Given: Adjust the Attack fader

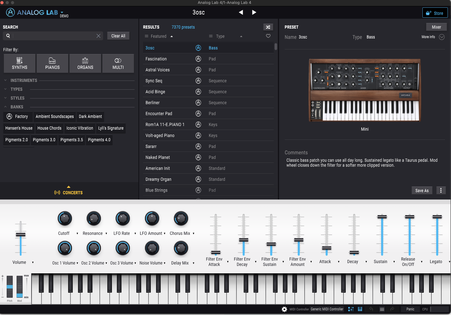Looking at the screenshot, I should click(327, 248).
